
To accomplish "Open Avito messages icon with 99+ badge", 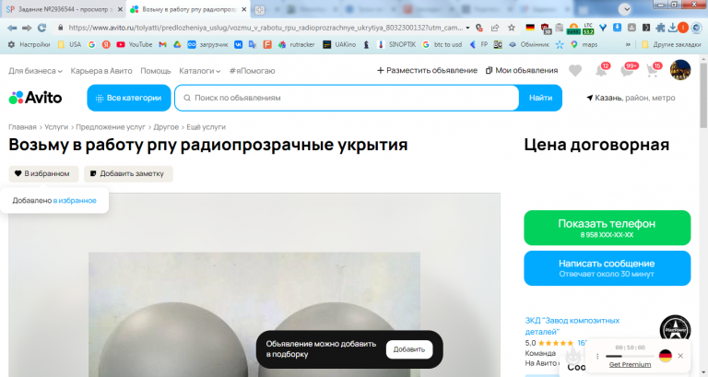I will (x=629, y=70).
